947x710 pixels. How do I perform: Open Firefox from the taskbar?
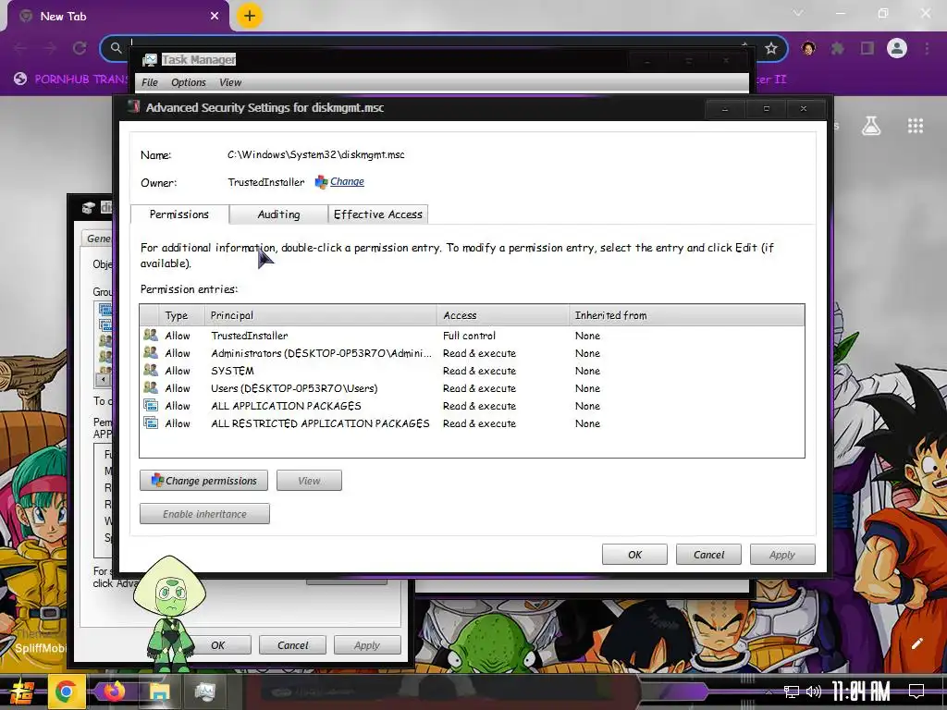[113, 692]
